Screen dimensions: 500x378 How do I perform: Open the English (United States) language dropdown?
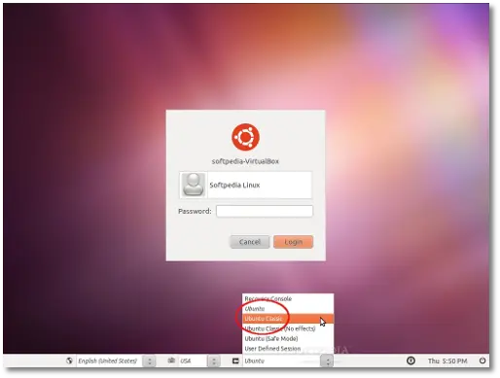(116, 361)
